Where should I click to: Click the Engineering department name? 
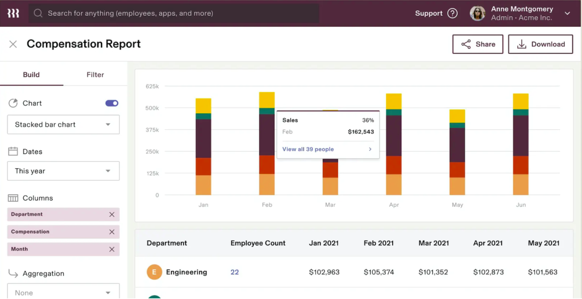[186, 272]
